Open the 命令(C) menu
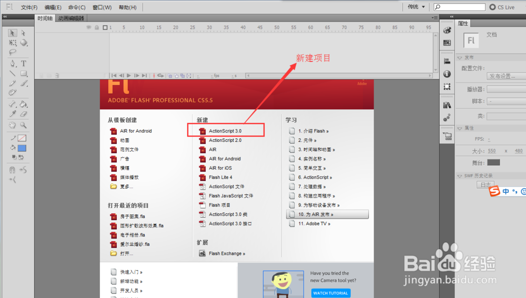The width and height of the screenshot is (526, 298). click(x=77, y=7)
